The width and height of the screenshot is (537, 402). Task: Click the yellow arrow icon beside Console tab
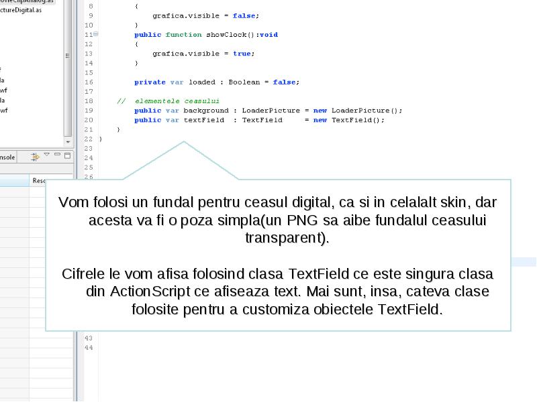pyautogui.click(x=35, y=157)
